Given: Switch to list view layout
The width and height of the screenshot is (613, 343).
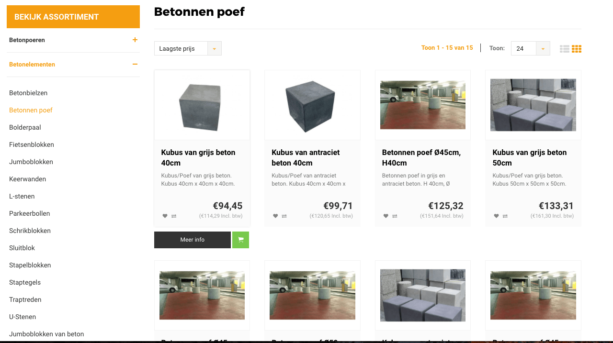Looking at the screenshot, I should [565, 49].
